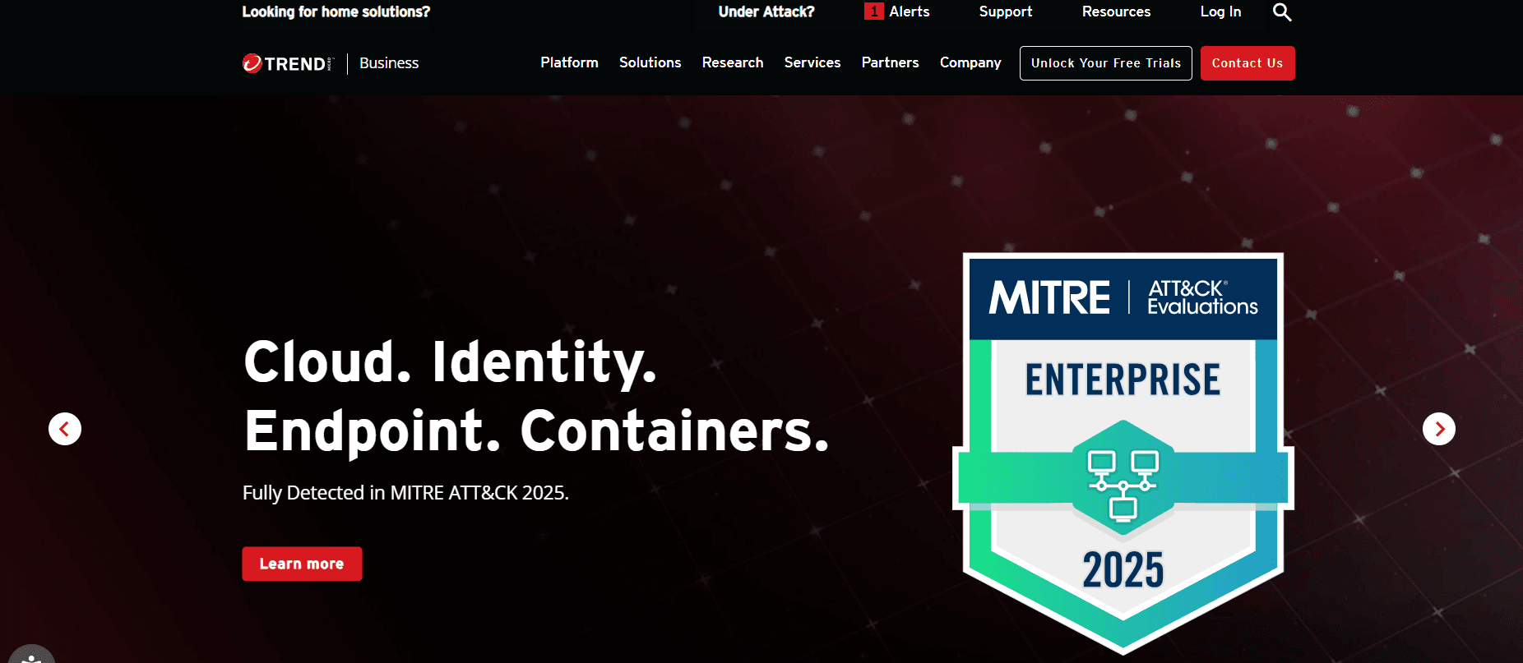1523x663 pixels.
Task: Open the Platform menu
Action: click(x=569, y=62)
